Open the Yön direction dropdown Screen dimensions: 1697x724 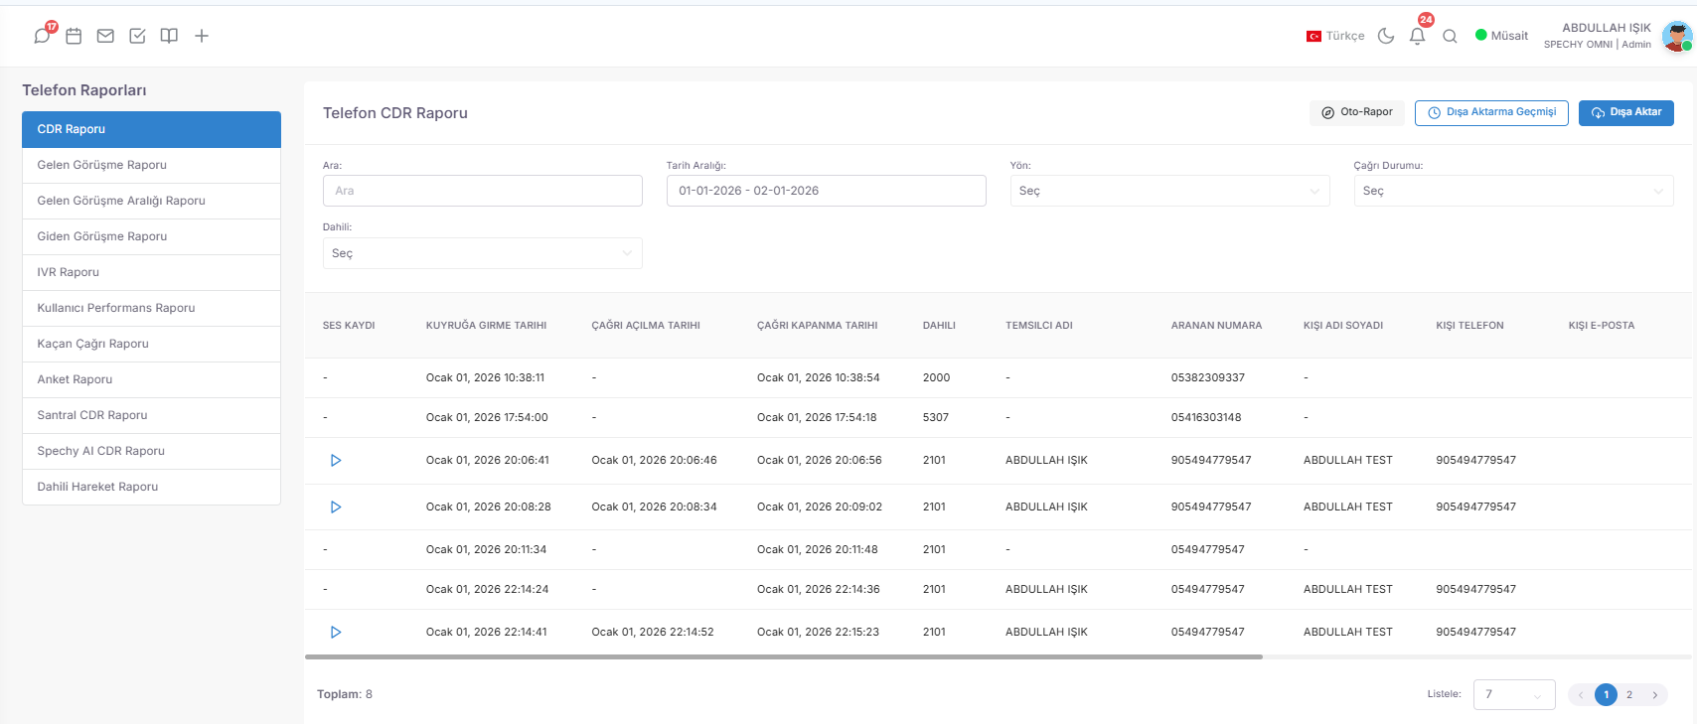pyautogui.click(x=1169, y=191)
